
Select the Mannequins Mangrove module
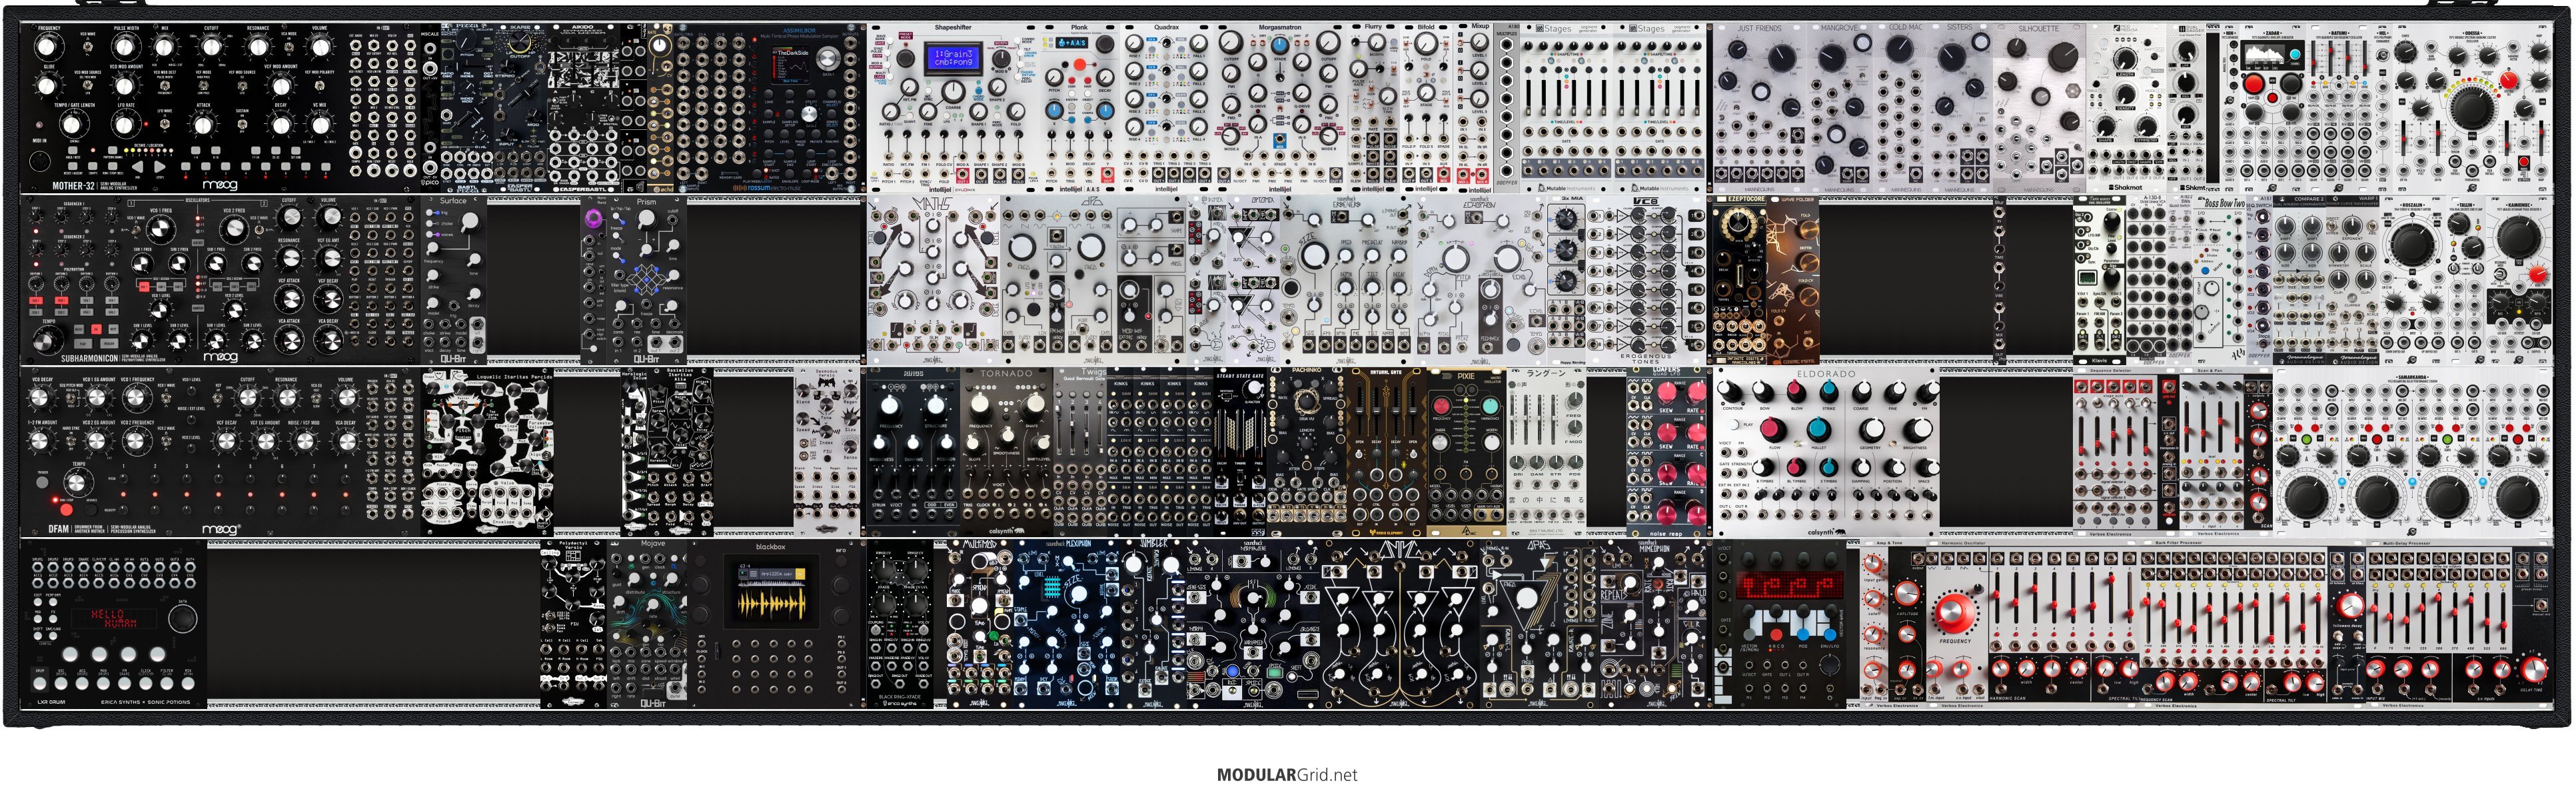tap(1840, 107)
